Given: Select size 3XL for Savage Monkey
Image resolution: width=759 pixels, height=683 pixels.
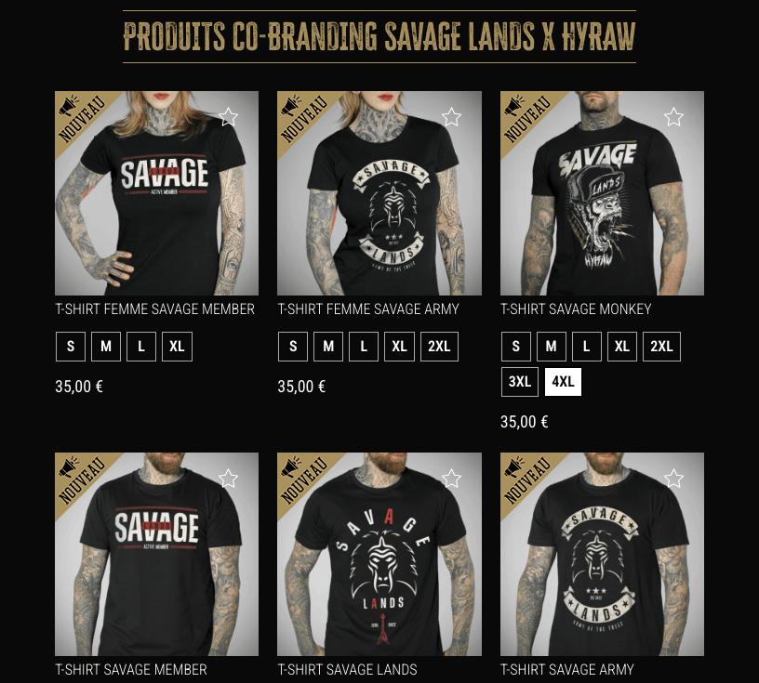Looking at the screenshot, I should point(519,382).
